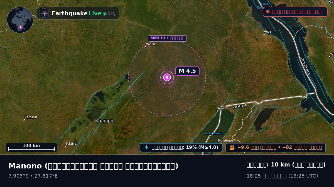Click the Pweto place name
The image size is (334, 187).
tap(222, 108)
